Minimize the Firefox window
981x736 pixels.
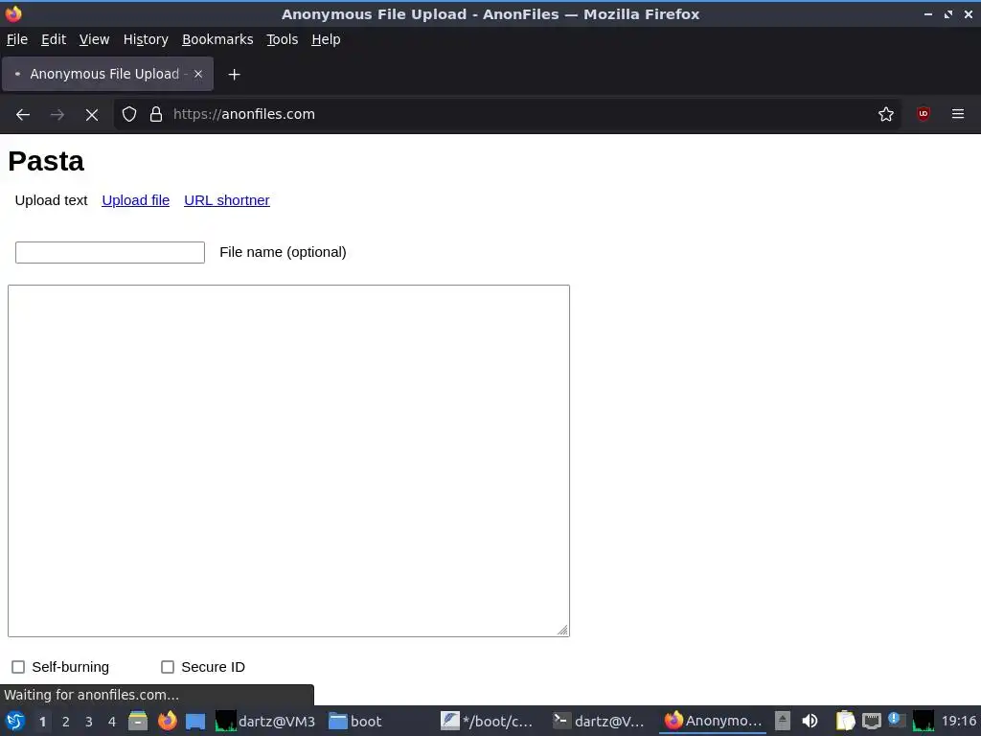coord(928,13)
